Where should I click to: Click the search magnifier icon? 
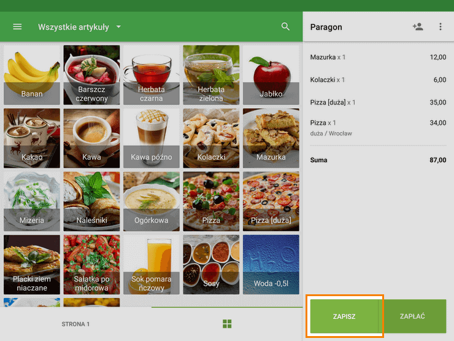(x=285, y=26)
